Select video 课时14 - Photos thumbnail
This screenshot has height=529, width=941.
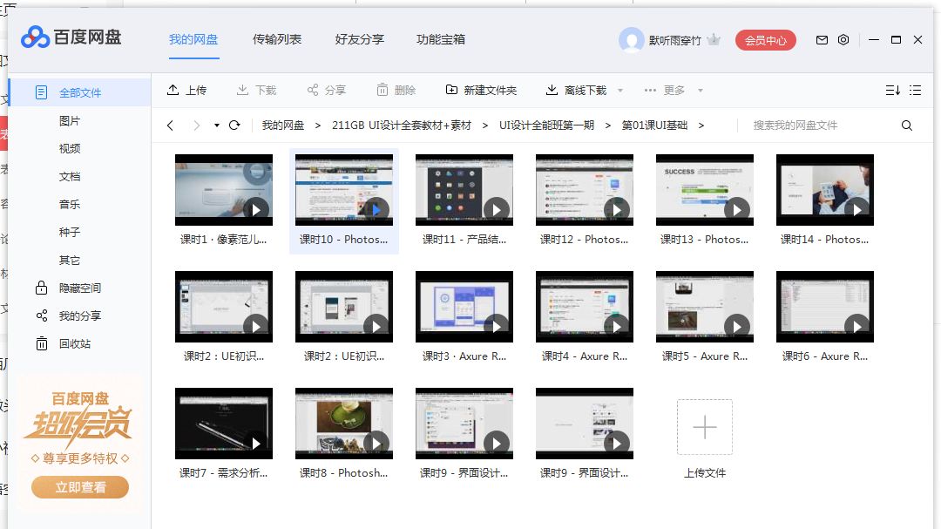click(x=825, y=190)
